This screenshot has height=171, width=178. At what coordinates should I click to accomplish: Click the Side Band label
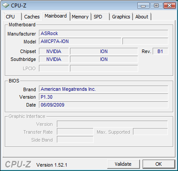pyautogui.click(x=42, y=140)
